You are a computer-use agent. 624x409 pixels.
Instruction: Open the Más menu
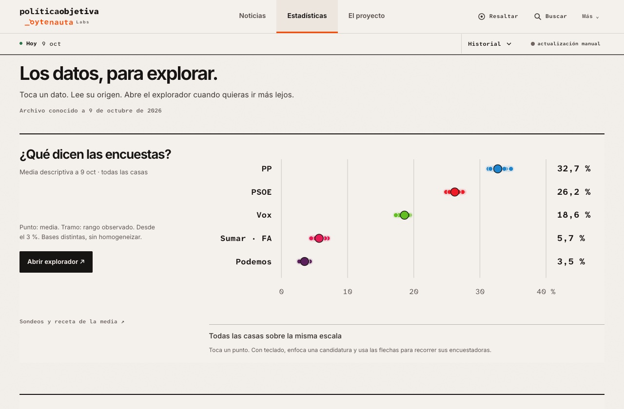pos(590,17)
